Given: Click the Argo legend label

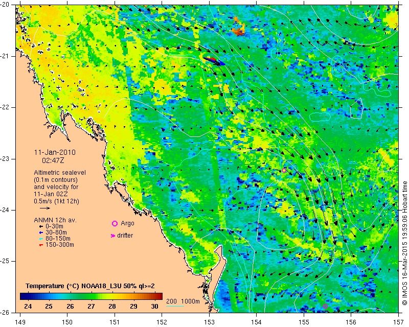Looking at the screenshot, I should click(127, 223).
